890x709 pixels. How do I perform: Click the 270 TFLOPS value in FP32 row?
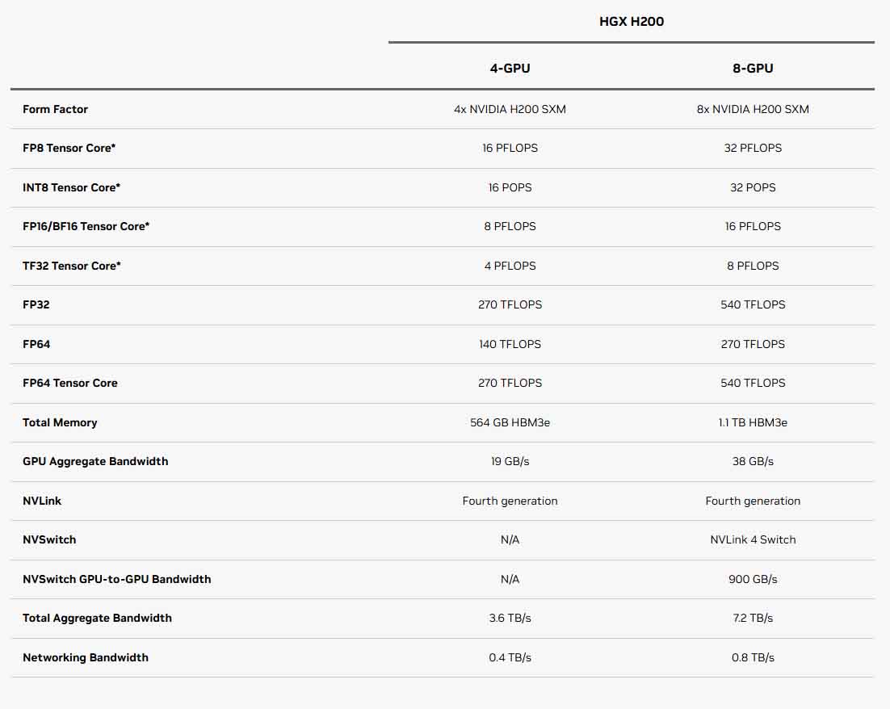pyautogui.click(x=510, y=304)
